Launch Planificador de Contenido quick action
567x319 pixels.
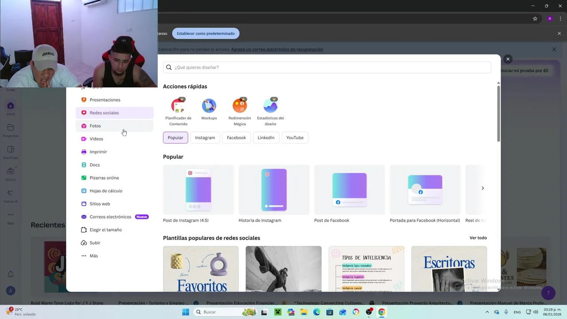(178, 112)
